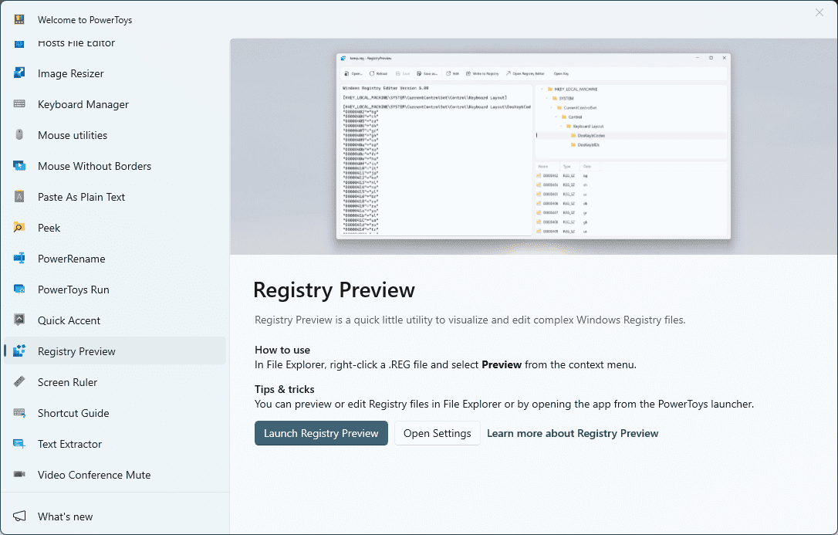Viewport: 838px width, 535px height.
Task: Click the Mouse Without Borders icon
Action: tap(19, 166)
